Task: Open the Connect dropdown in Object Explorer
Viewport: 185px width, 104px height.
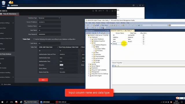Action: (89, 33)
